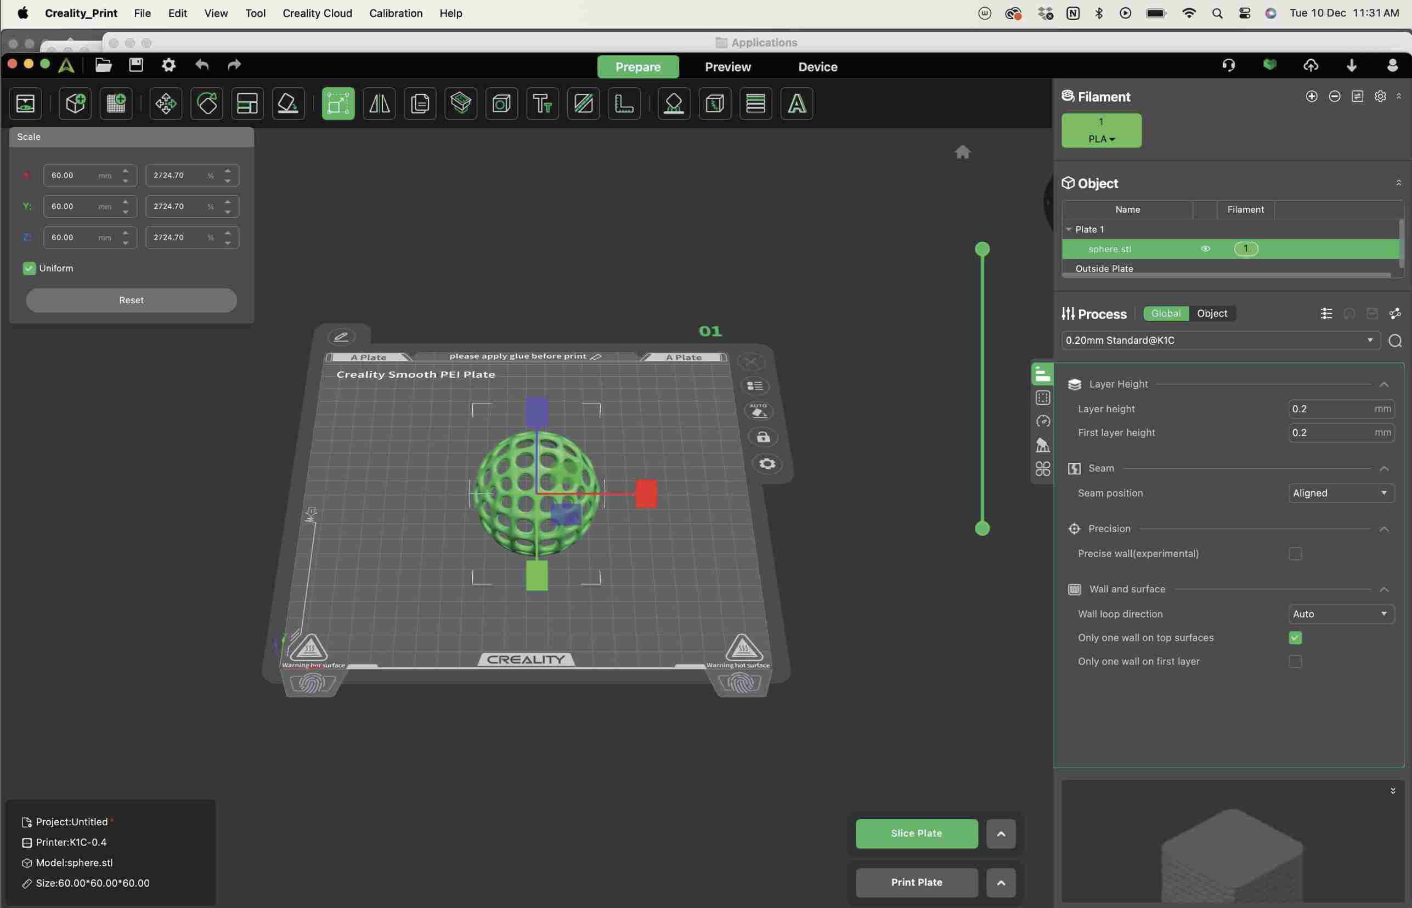The width and height of the screenshot is (1412, 908).
Task: Click search icon beside process preset
Action: [1395, 341]
